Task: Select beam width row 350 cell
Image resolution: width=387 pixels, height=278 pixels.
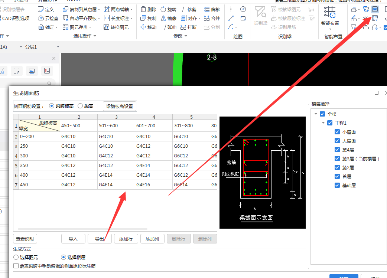Action: click(39, 166)
